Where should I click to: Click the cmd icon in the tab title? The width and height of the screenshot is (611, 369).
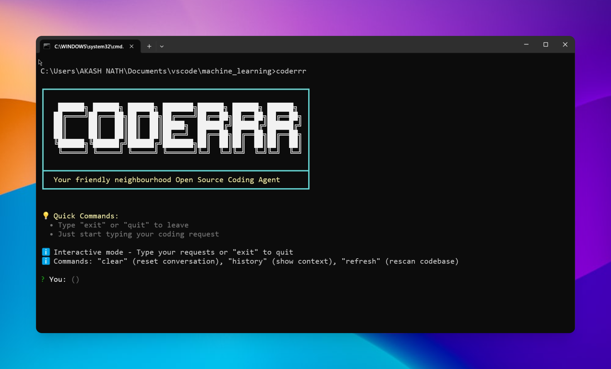point(47,46)
